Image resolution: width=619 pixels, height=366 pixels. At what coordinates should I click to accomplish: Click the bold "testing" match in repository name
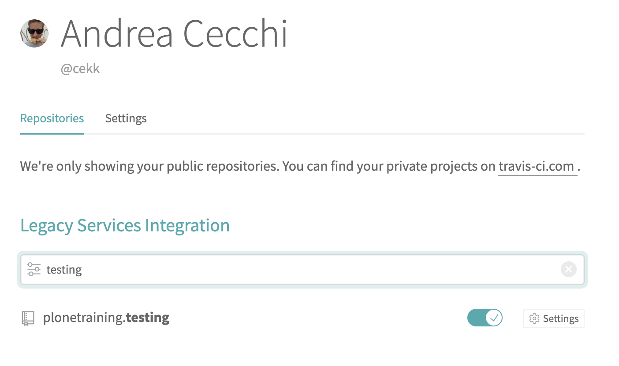click(148, 318)
